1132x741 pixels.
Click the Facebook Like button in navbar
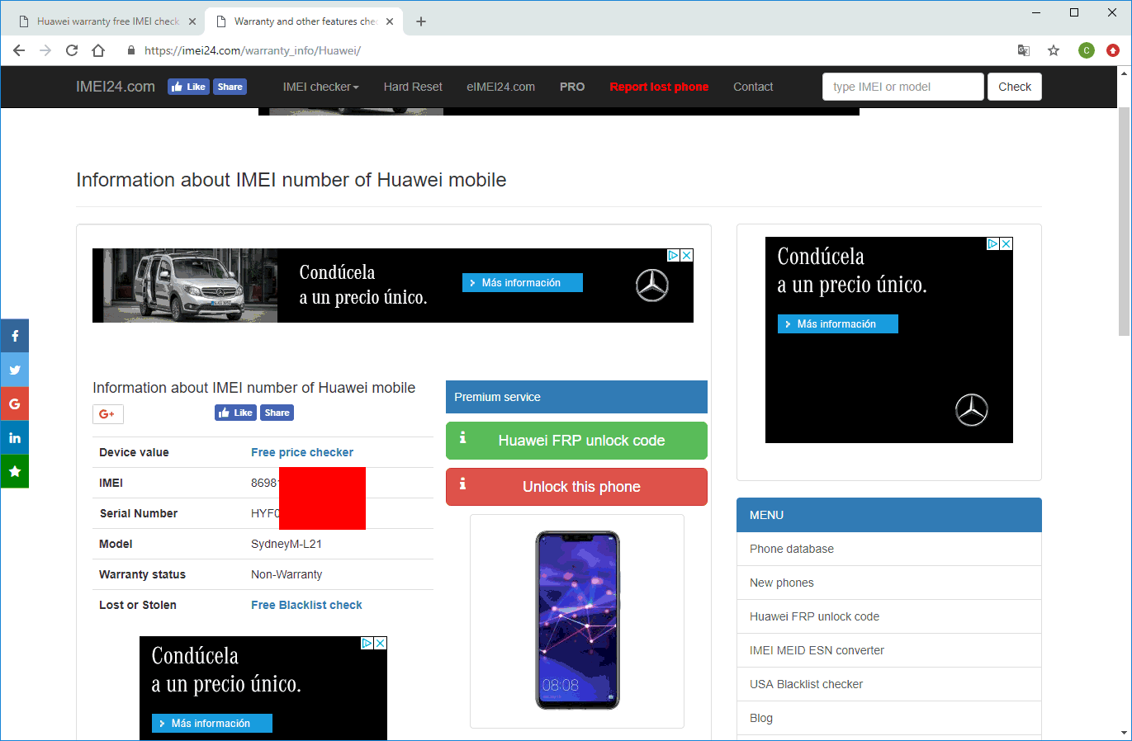pyautogui.click(x=188, y=87)
